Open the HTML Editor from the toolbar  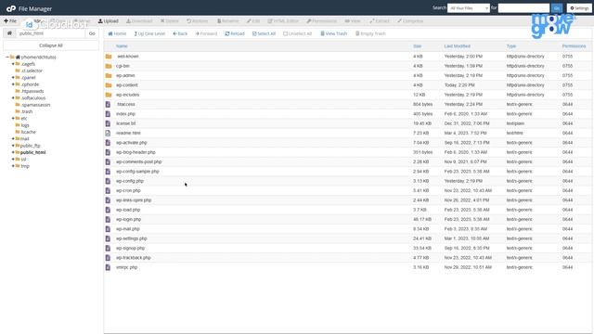283,20
